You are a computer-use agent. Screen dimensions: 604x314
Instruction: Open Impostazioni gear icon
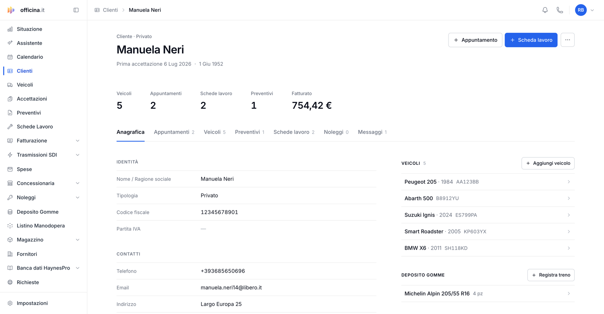tap(10, 303)
